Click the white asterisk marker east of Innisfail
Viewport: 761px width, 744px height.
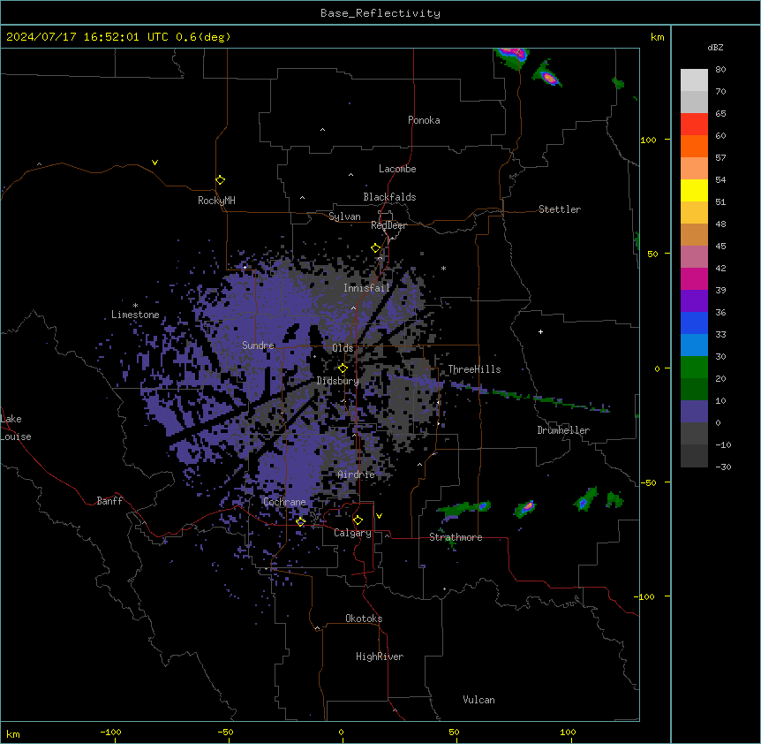coord(443,268)
